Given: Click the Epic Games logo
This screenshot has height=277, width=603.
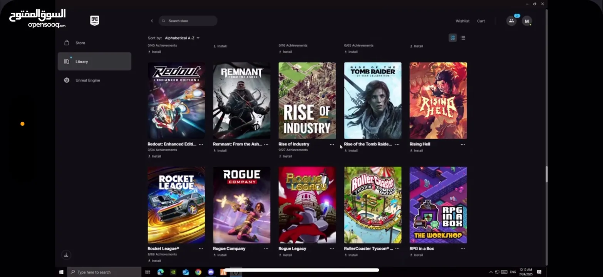Looking at the screenshot, I should [x=95, y=21].
